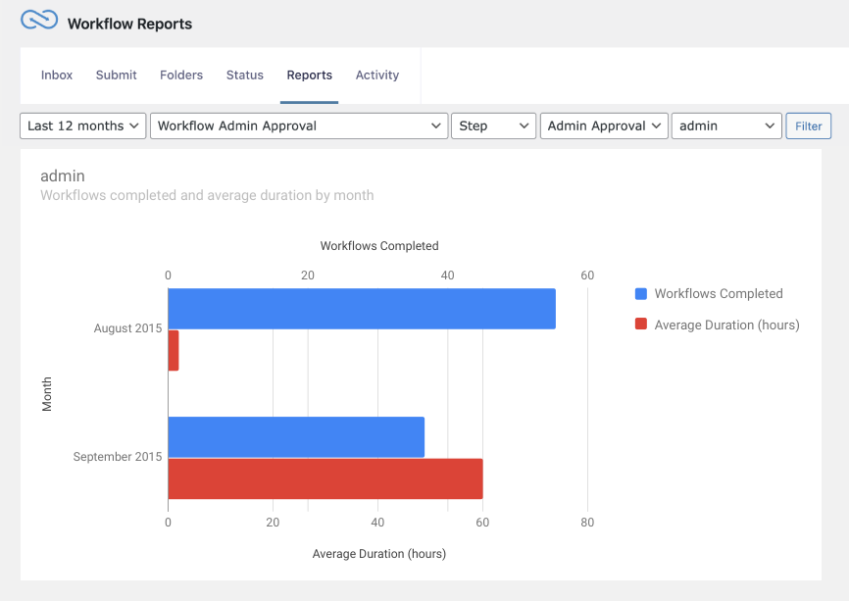Click the Workflow logo icon

pyautogui.click(x=39, y=21)
